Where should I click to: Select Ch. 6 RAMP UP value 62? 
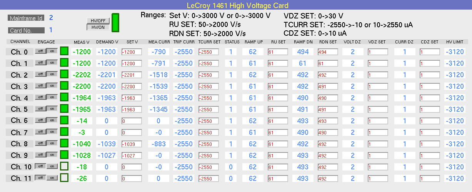click(x=253, y=121)
